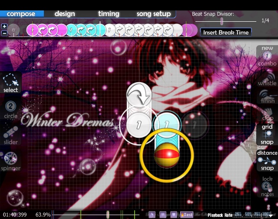The height and width of the screenshot is (219, 278).
Task: Select the faded upcoming circle in playfield
Action: pos(195,125)
